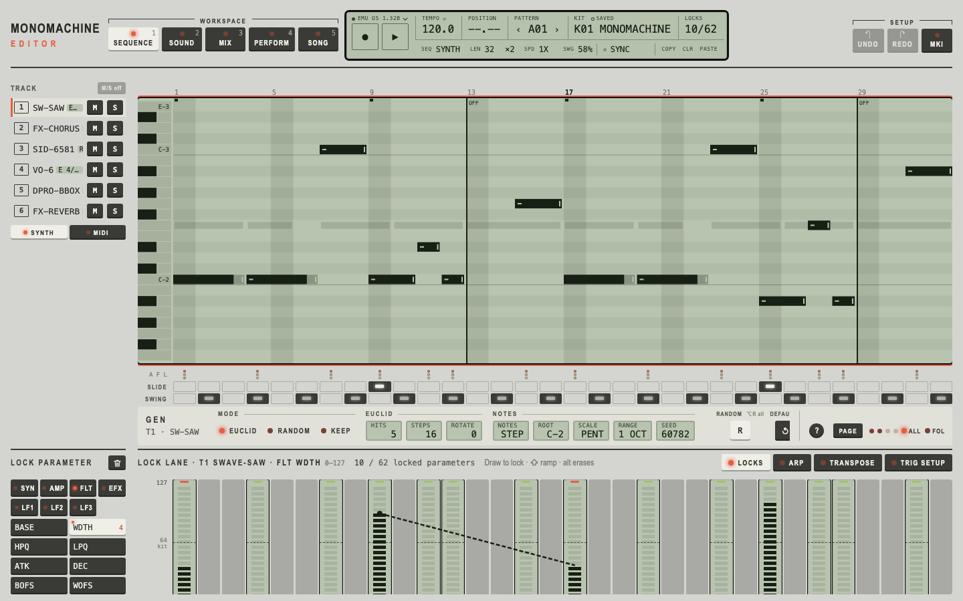Solo track 4 VO-6
The image size is (963, 601).
[115, 170]
